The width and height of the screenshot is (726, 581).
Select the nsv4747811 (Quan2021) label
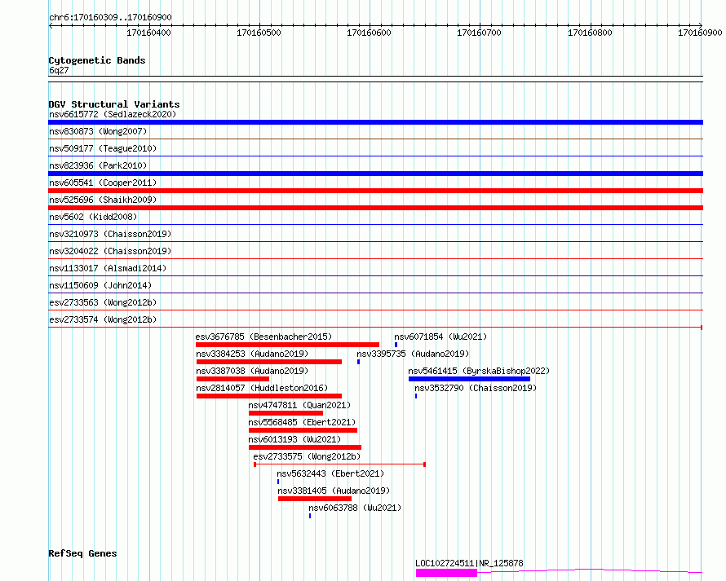click(x=299, y=405)
